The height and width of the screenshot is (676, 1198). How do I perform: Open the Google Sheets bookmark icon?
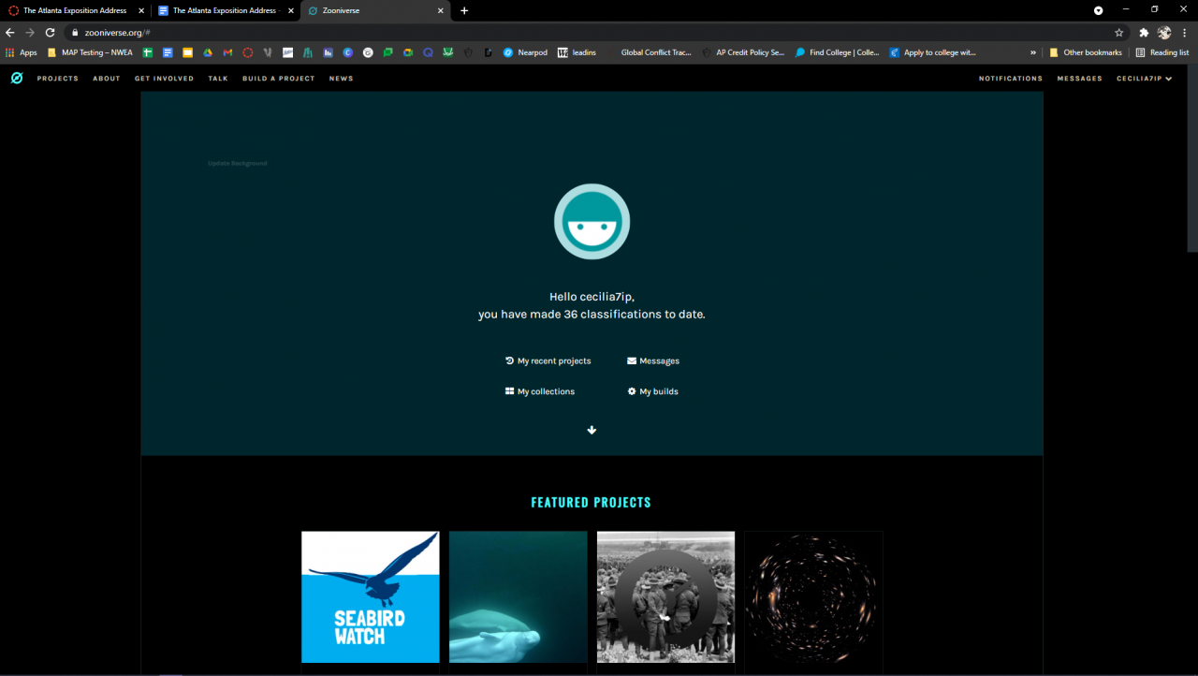click(147, 52)
